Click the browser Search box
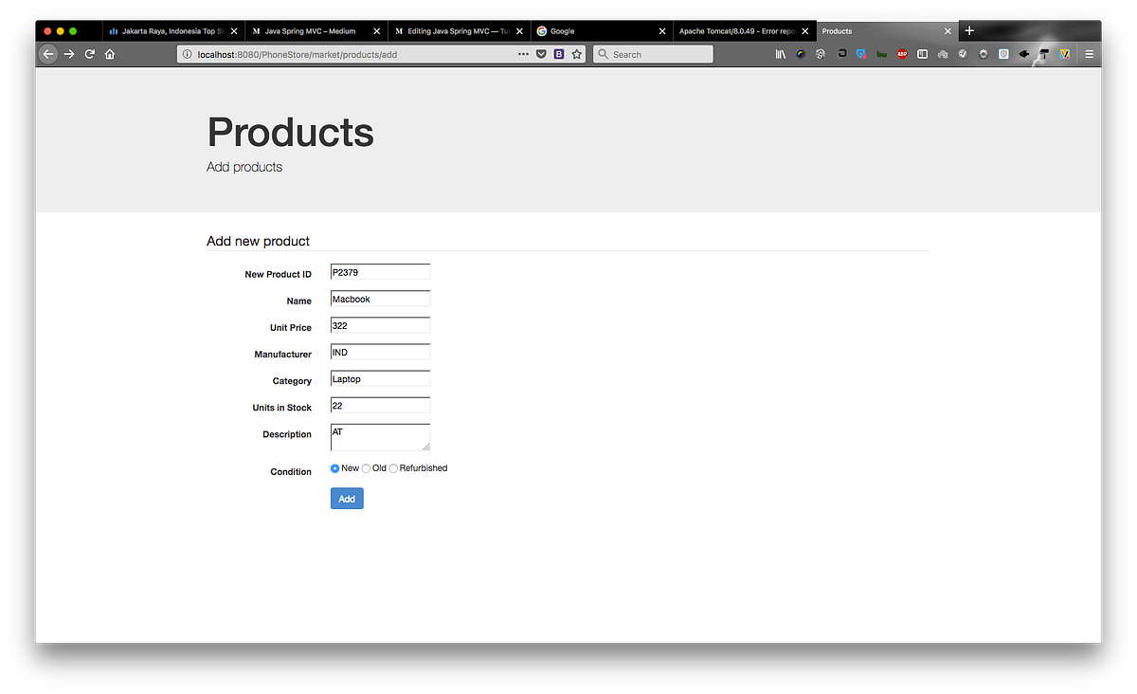 pos(653,54)
